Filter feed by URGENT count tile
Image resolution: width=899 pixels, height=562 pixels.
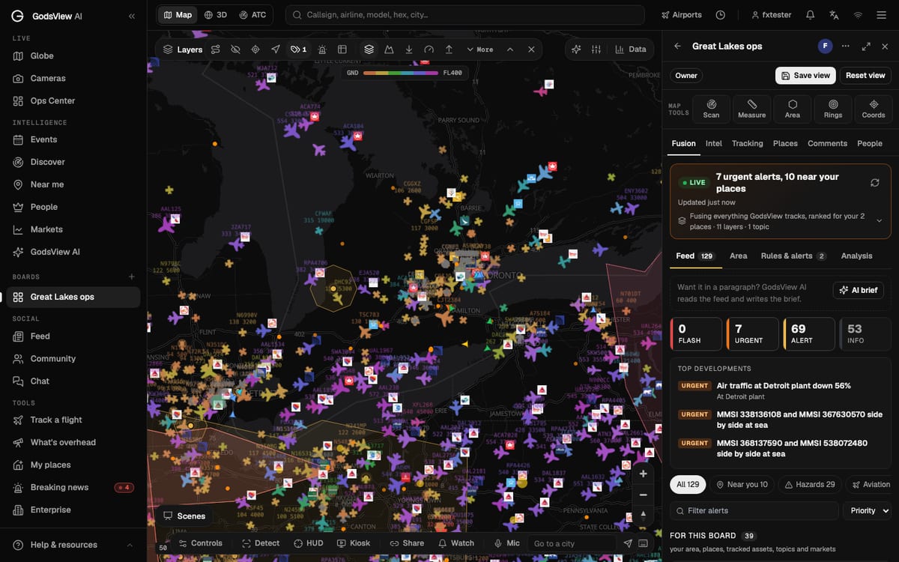[x=753, y=334]
